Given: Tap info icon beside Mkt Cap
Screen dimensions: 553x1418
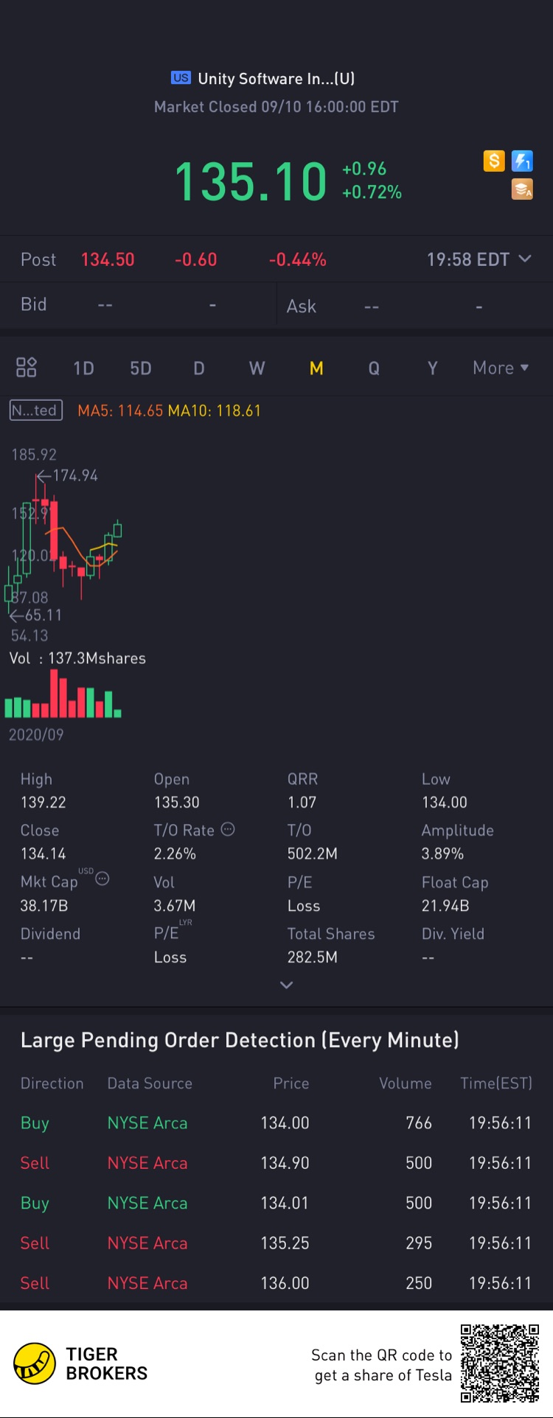Looking at the screenshot, I should (x=102, y=879).
